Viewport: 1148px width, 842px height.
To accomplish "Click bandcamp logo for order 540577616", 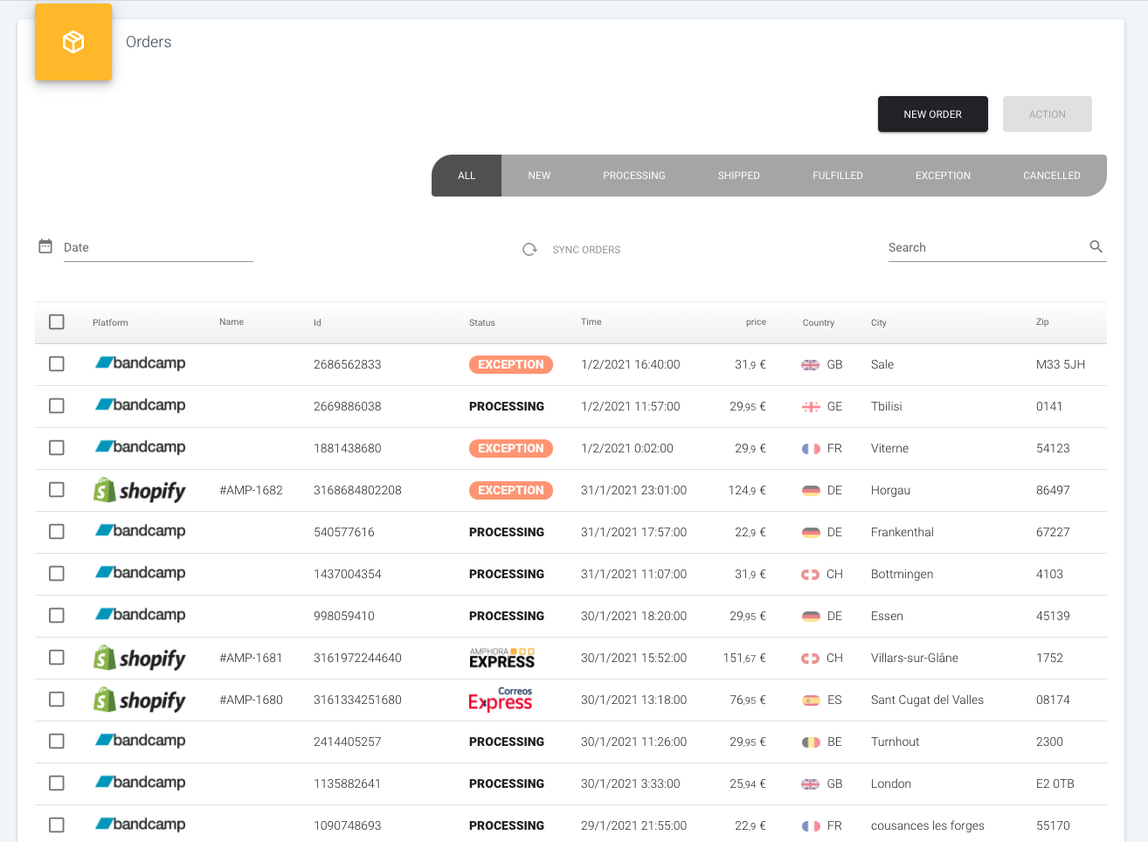I will [140, 531].
